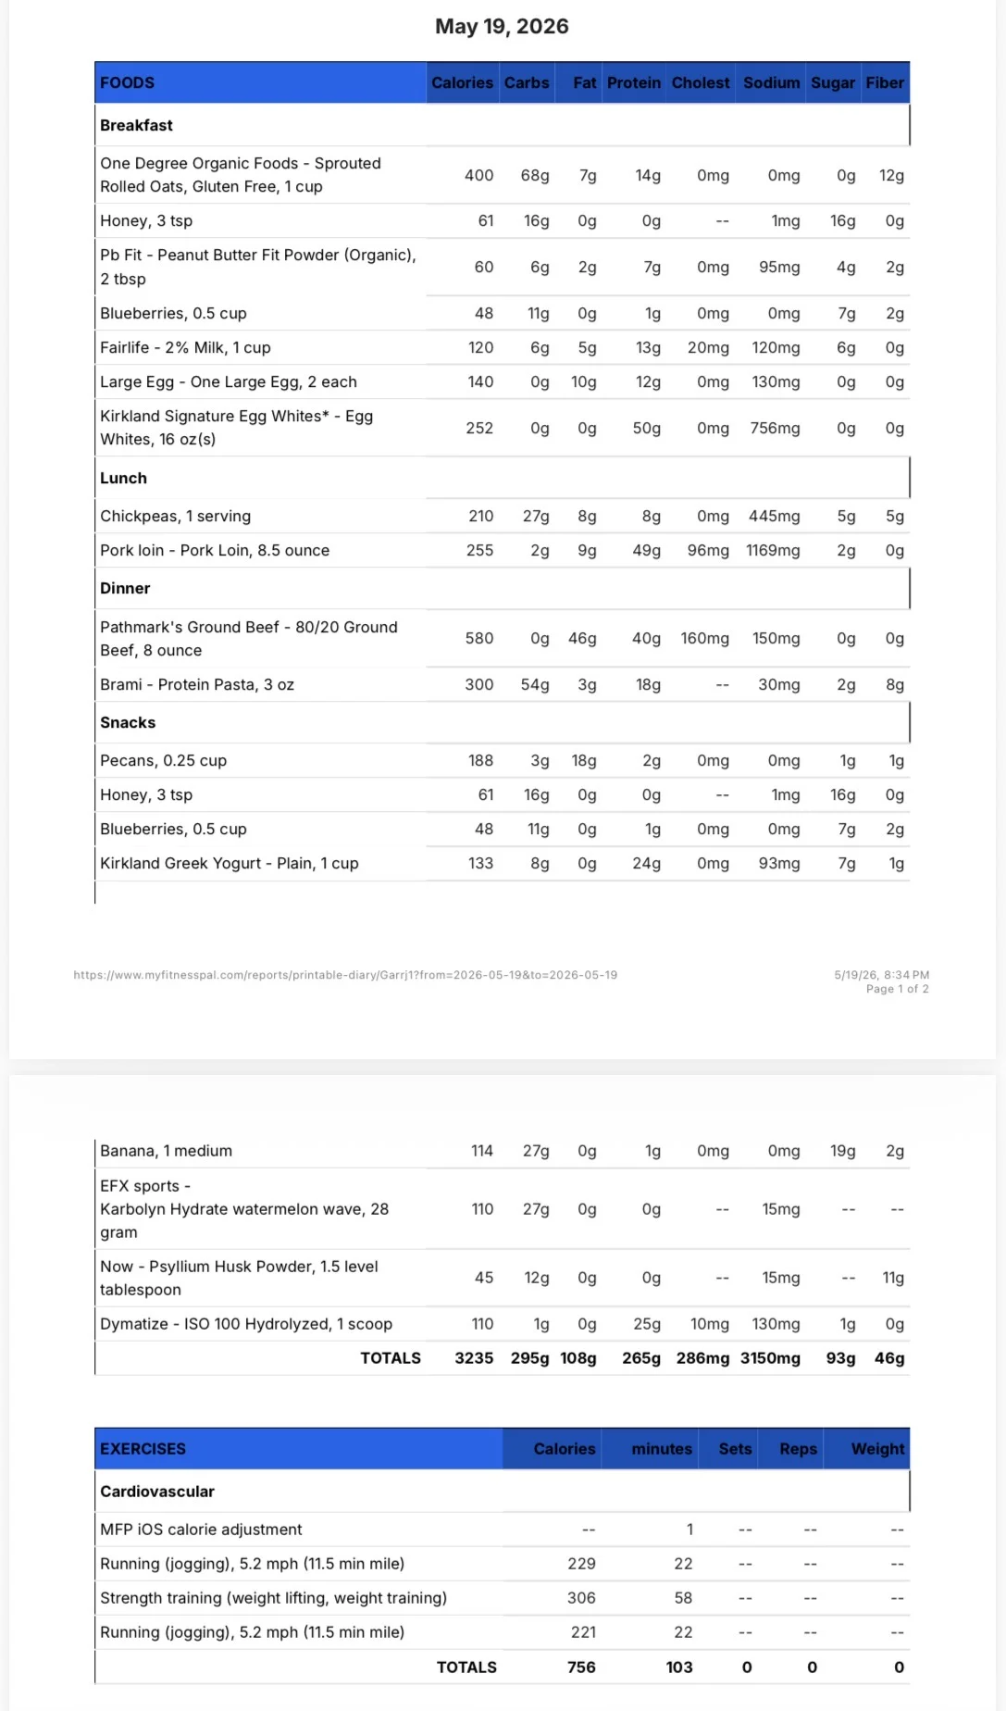Select the minutes column header in exercises
The image size is (1006, 1711).
[661, 1448]
